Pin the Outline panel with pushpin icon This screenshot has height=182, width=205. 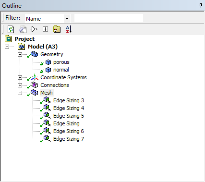coord(201,6)
